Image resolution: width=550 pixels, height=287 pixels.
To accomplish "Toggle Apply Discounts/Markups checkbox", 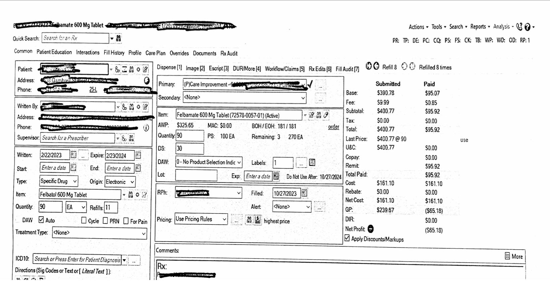I will point(347,238).
